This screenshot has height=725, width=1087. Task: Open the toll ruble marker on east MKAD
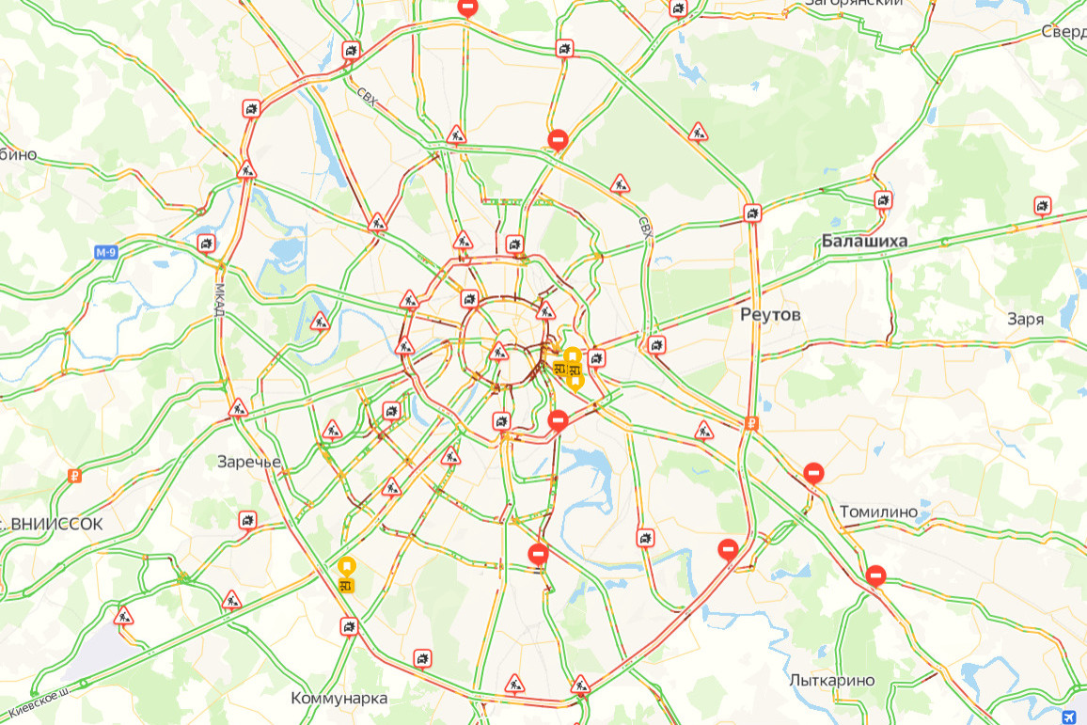pos(751,423)
